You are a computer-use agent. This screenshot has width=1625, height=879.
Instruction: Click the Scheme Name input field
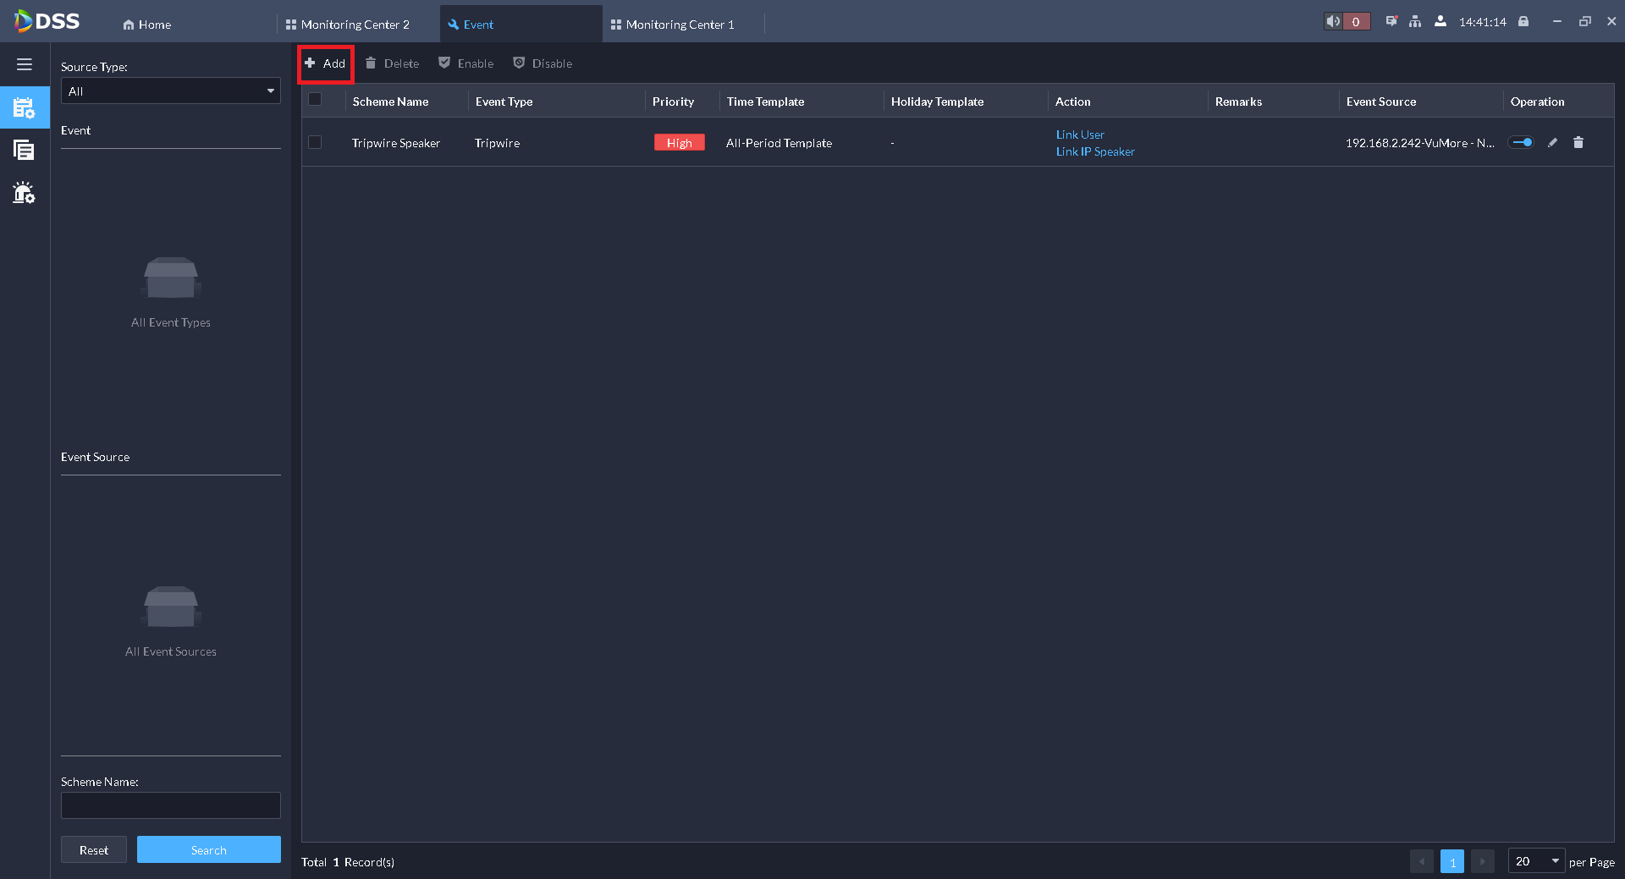coord(171,805)
